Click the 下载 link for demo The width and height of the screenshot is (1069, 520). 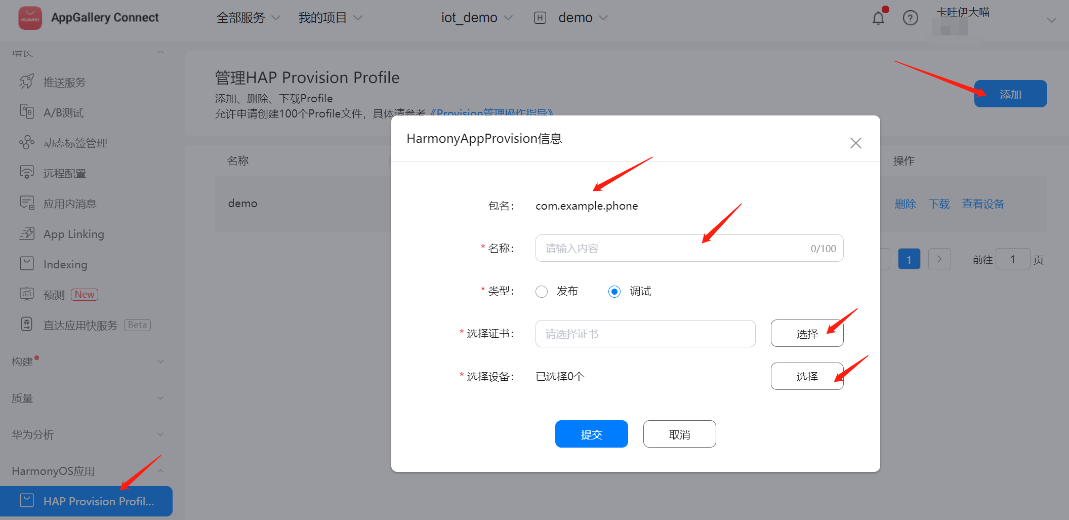[x=939, y=204]
